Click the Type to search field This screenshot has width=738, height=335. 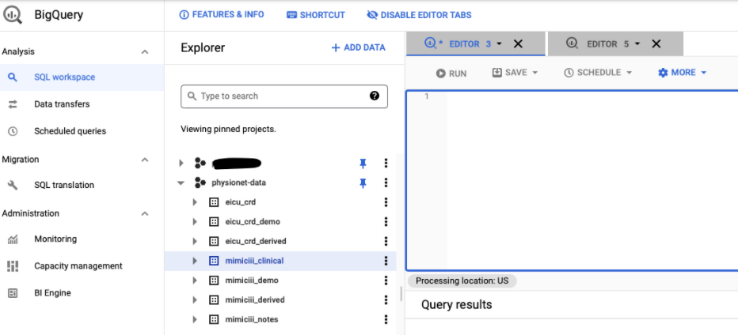(x=284, y=96)
